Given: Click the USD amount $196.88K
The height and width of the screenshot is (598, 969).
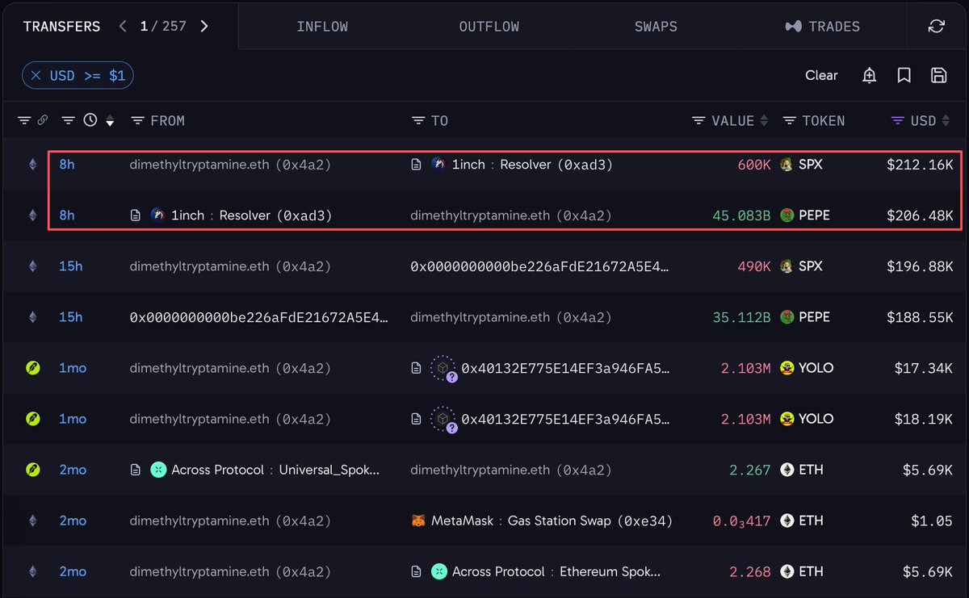Looking at the screenshot, I should coord(920,266).
